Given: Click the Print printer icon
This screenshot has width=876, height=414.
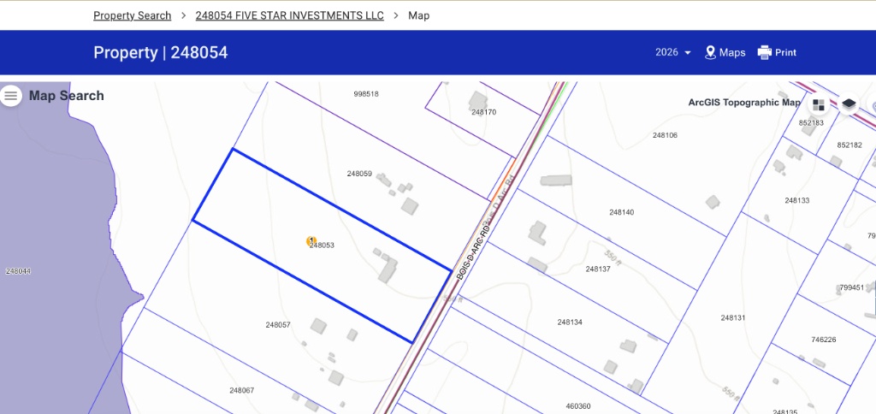Looking at the screenshot, I should [x=764, y=52].
